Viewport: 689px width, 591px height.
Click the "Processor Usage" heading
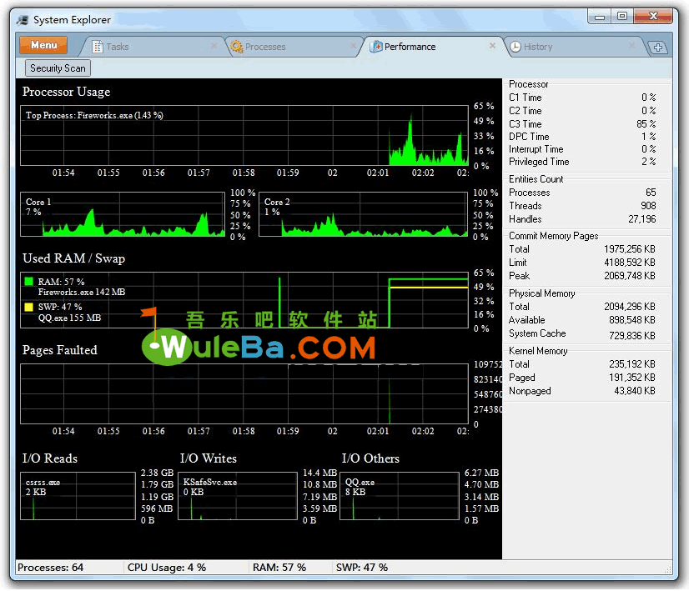pos(67,92)
